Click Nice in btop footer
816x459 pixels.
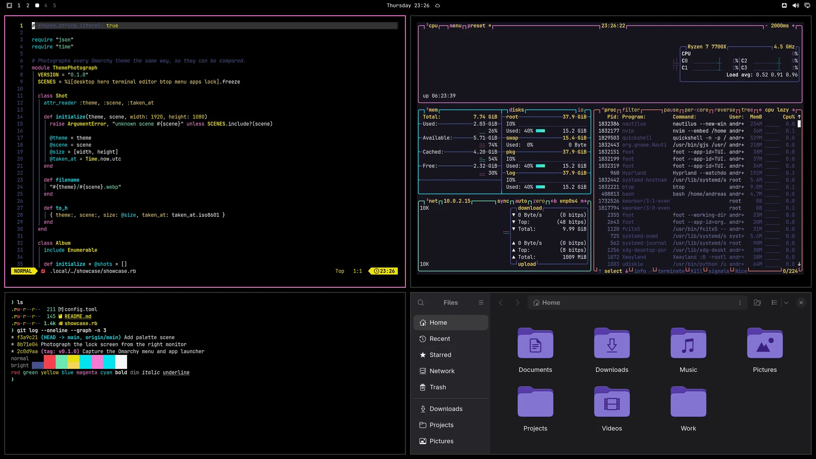pyautogui.click(x=741, y=271)
